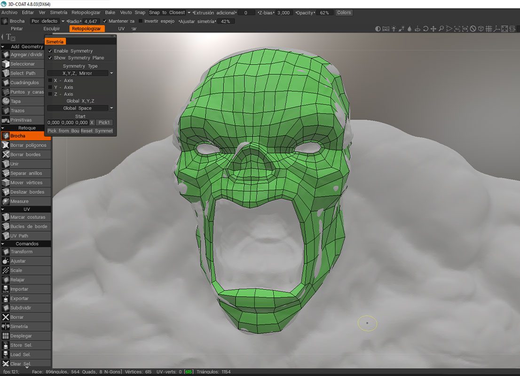The image size is (520, 376).
Task: Open the Archivo menu
Action: point(9,13)
